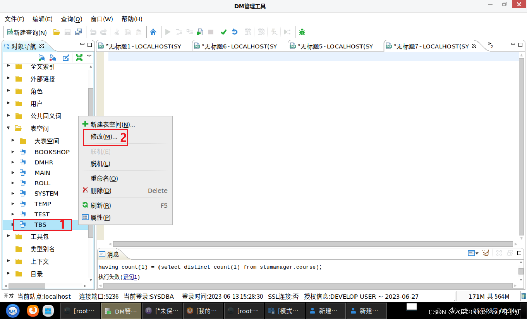Switch to the *无标题1 editor tab
The image size is (527, 319).
click(144, 46)
